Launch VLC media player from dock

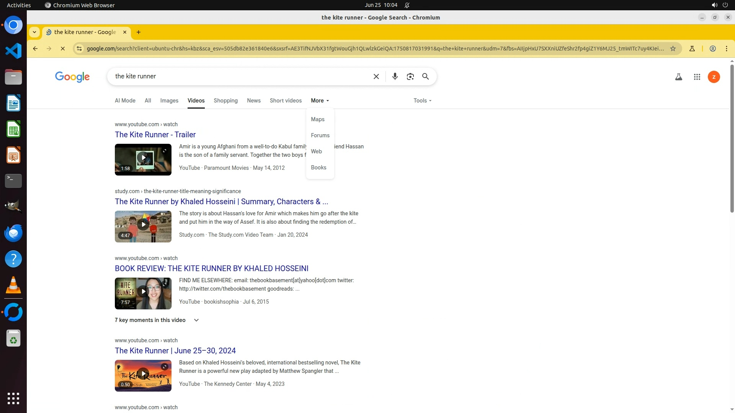pos(13,285)
